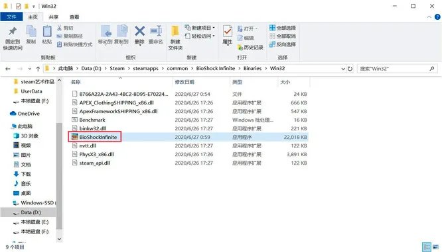Click common in the address breadcrumb

point(177,68)
